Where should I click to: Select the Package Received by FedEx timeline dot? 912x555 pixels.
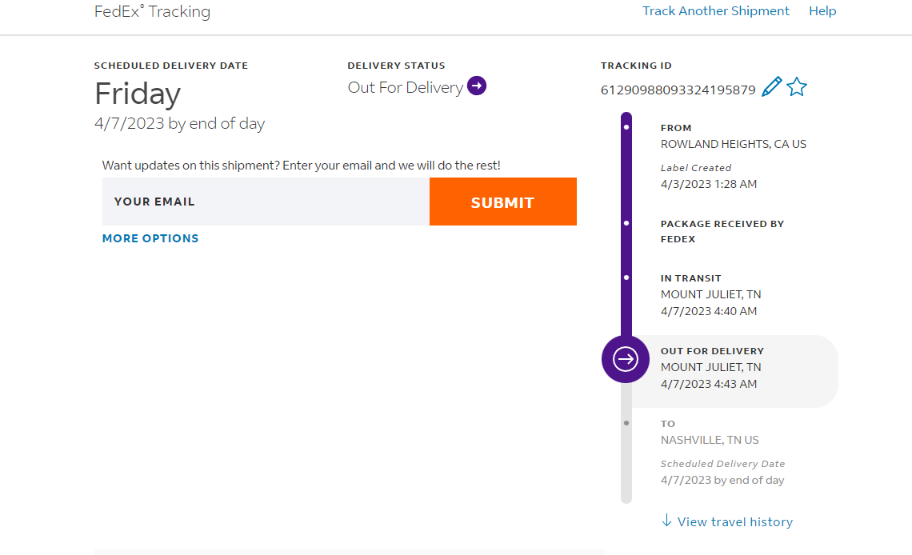[626, 223]
